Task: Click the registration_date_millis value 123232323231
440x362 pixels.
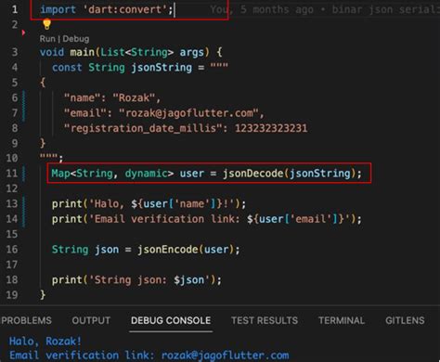Action: pos(271,128)
